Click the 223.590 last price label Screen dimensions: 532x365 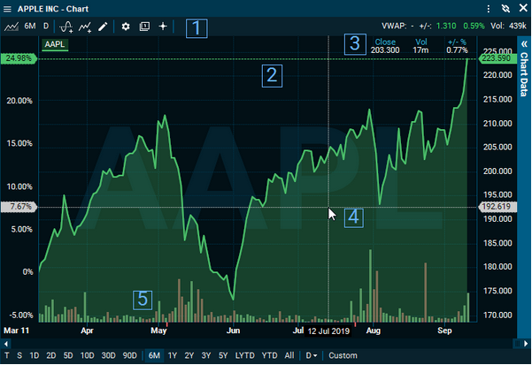[496, 58]
